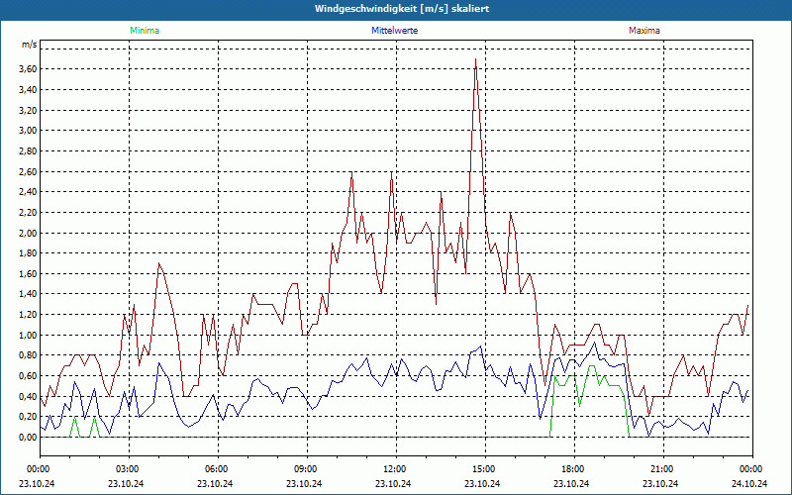Viewport: 792px width, 495px height.
Task: Click the 03:00 time axis label
Action: point(129,469)
